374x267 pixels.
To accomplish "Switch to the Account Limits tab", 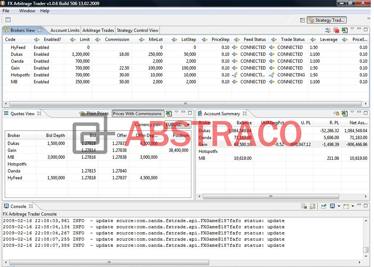I will (65, 30).
